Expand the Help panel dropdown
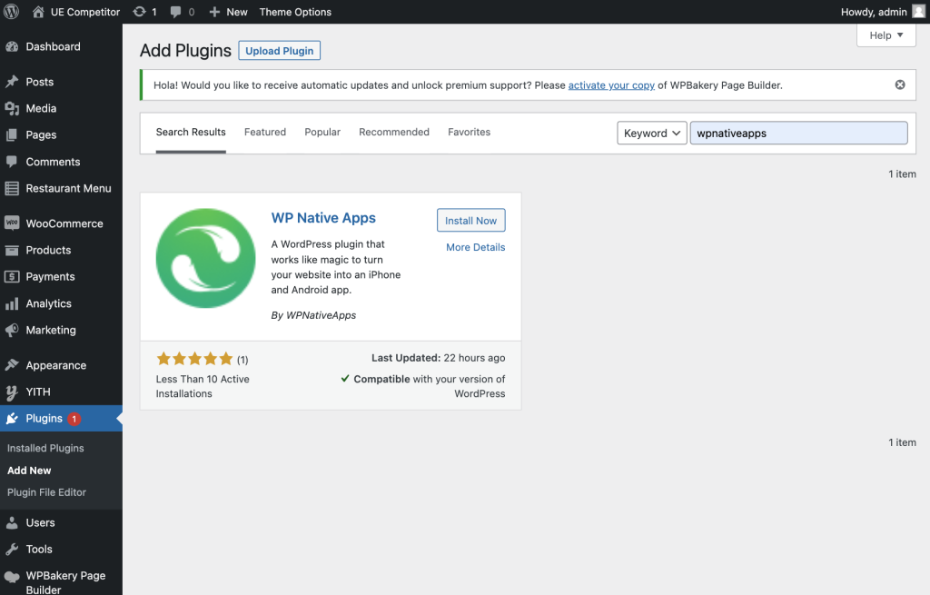 point(886,35)
